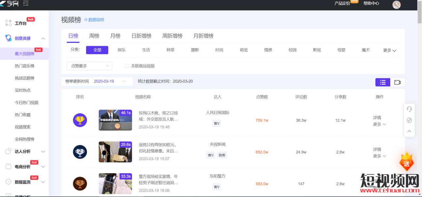This screenshot has height=197, width=422.
Task: Click the sidebar collapse icon in header
Action: 26,3
